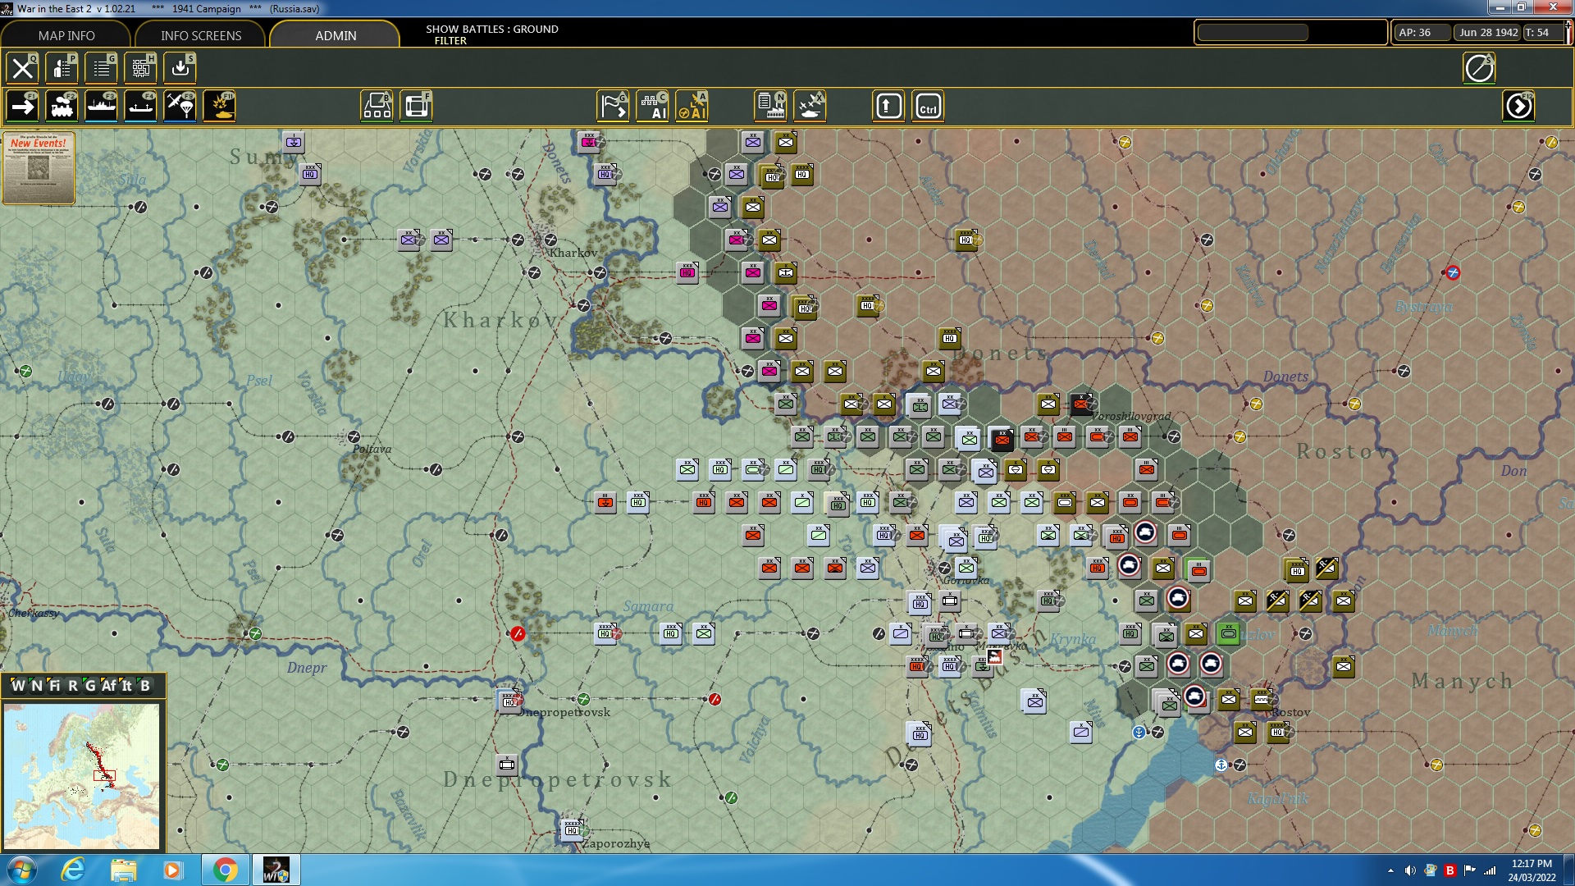Select Air transport parachute icon (F9)
The height and width of the screenshot is (886, 1575).
pyautogui.click(x=180, y=107)
